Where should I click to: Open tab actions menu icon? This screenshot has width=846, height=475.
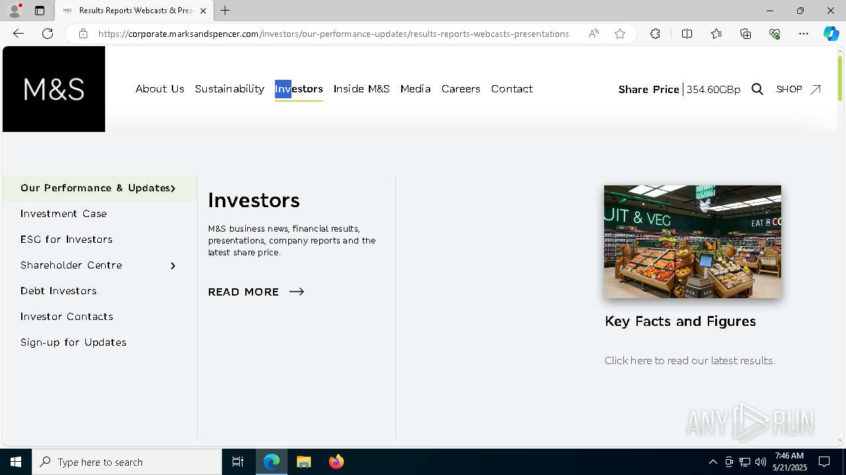click(40, 11)
